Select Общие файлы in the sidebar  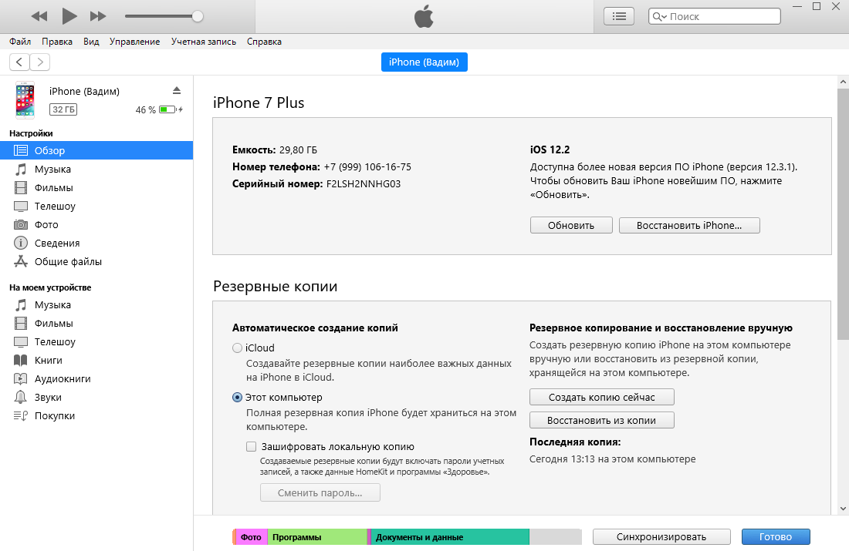(x=68, y=261)
